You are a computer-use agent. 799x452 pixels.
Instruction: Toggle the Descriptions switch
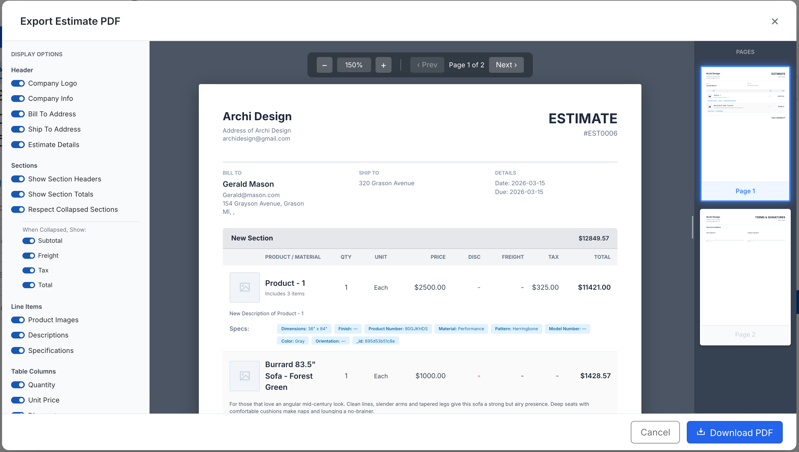pyautogui.click(x=18, y=335)
